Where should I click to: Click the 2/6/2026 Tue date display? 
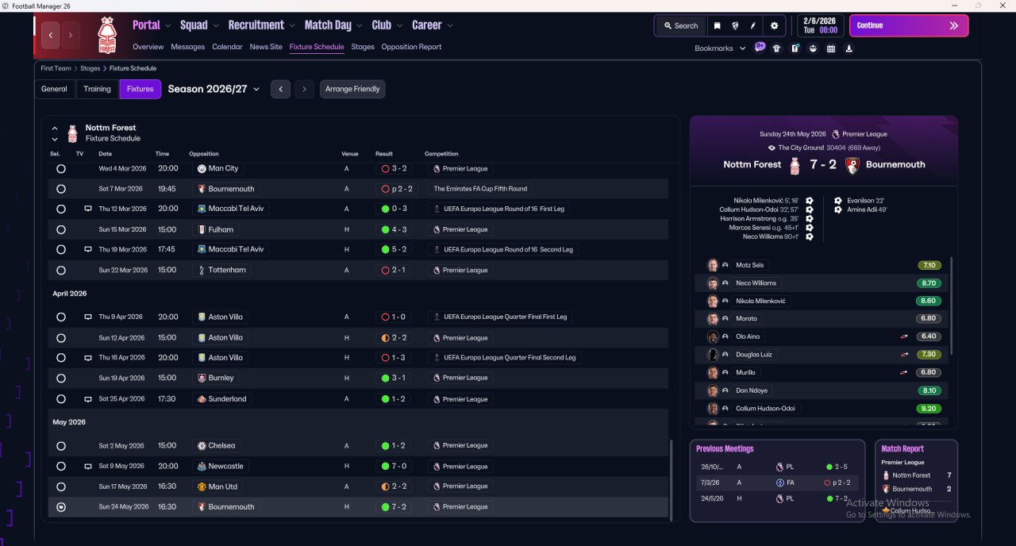(820, 25)
